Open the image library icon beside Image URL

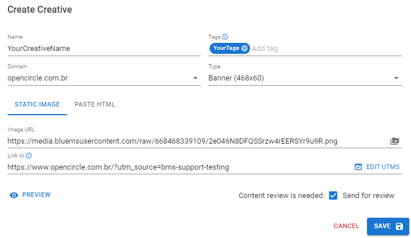pos(395,141)
